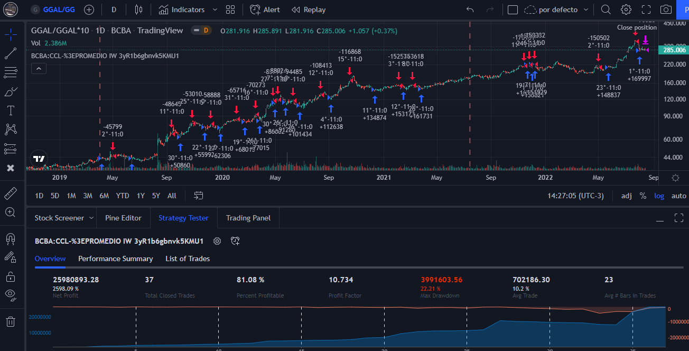689x351 pixels.
Task: Select the 5Y date range
Action: coord(156,196)
